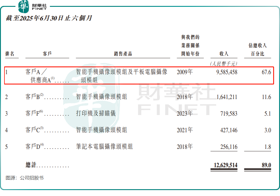Select 智能手機攝像頭模組 for 客戶B
This screenshot has width=280, height=196.
click(x=101, y=96)
